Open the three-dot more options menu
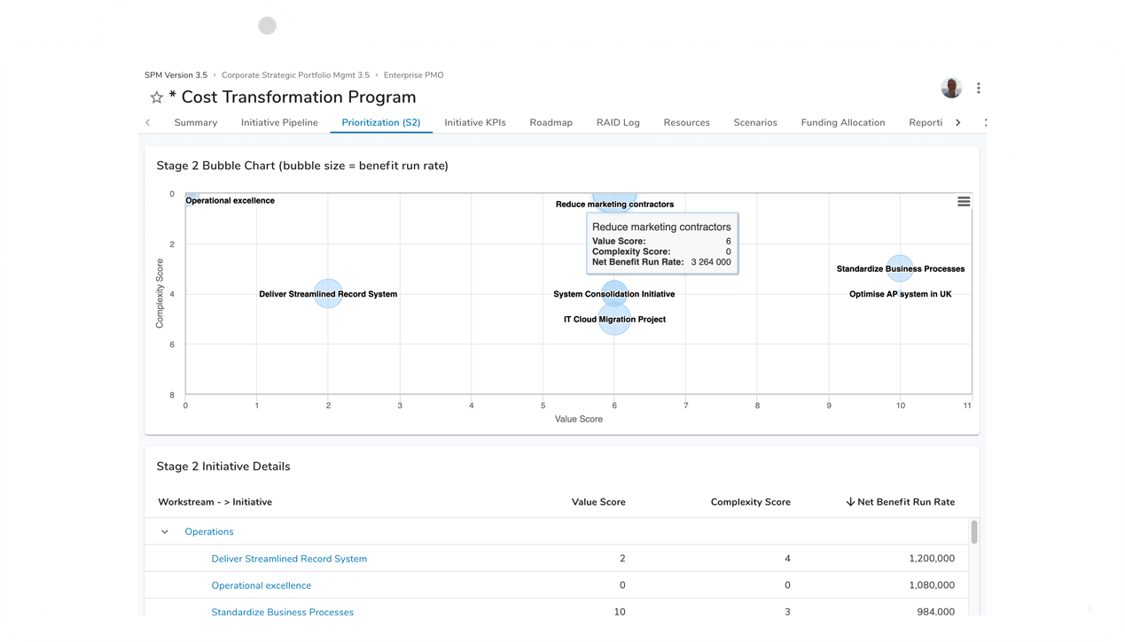This screenshot has width=1125, height=642. pyautogui.click(x=979, y=89)
